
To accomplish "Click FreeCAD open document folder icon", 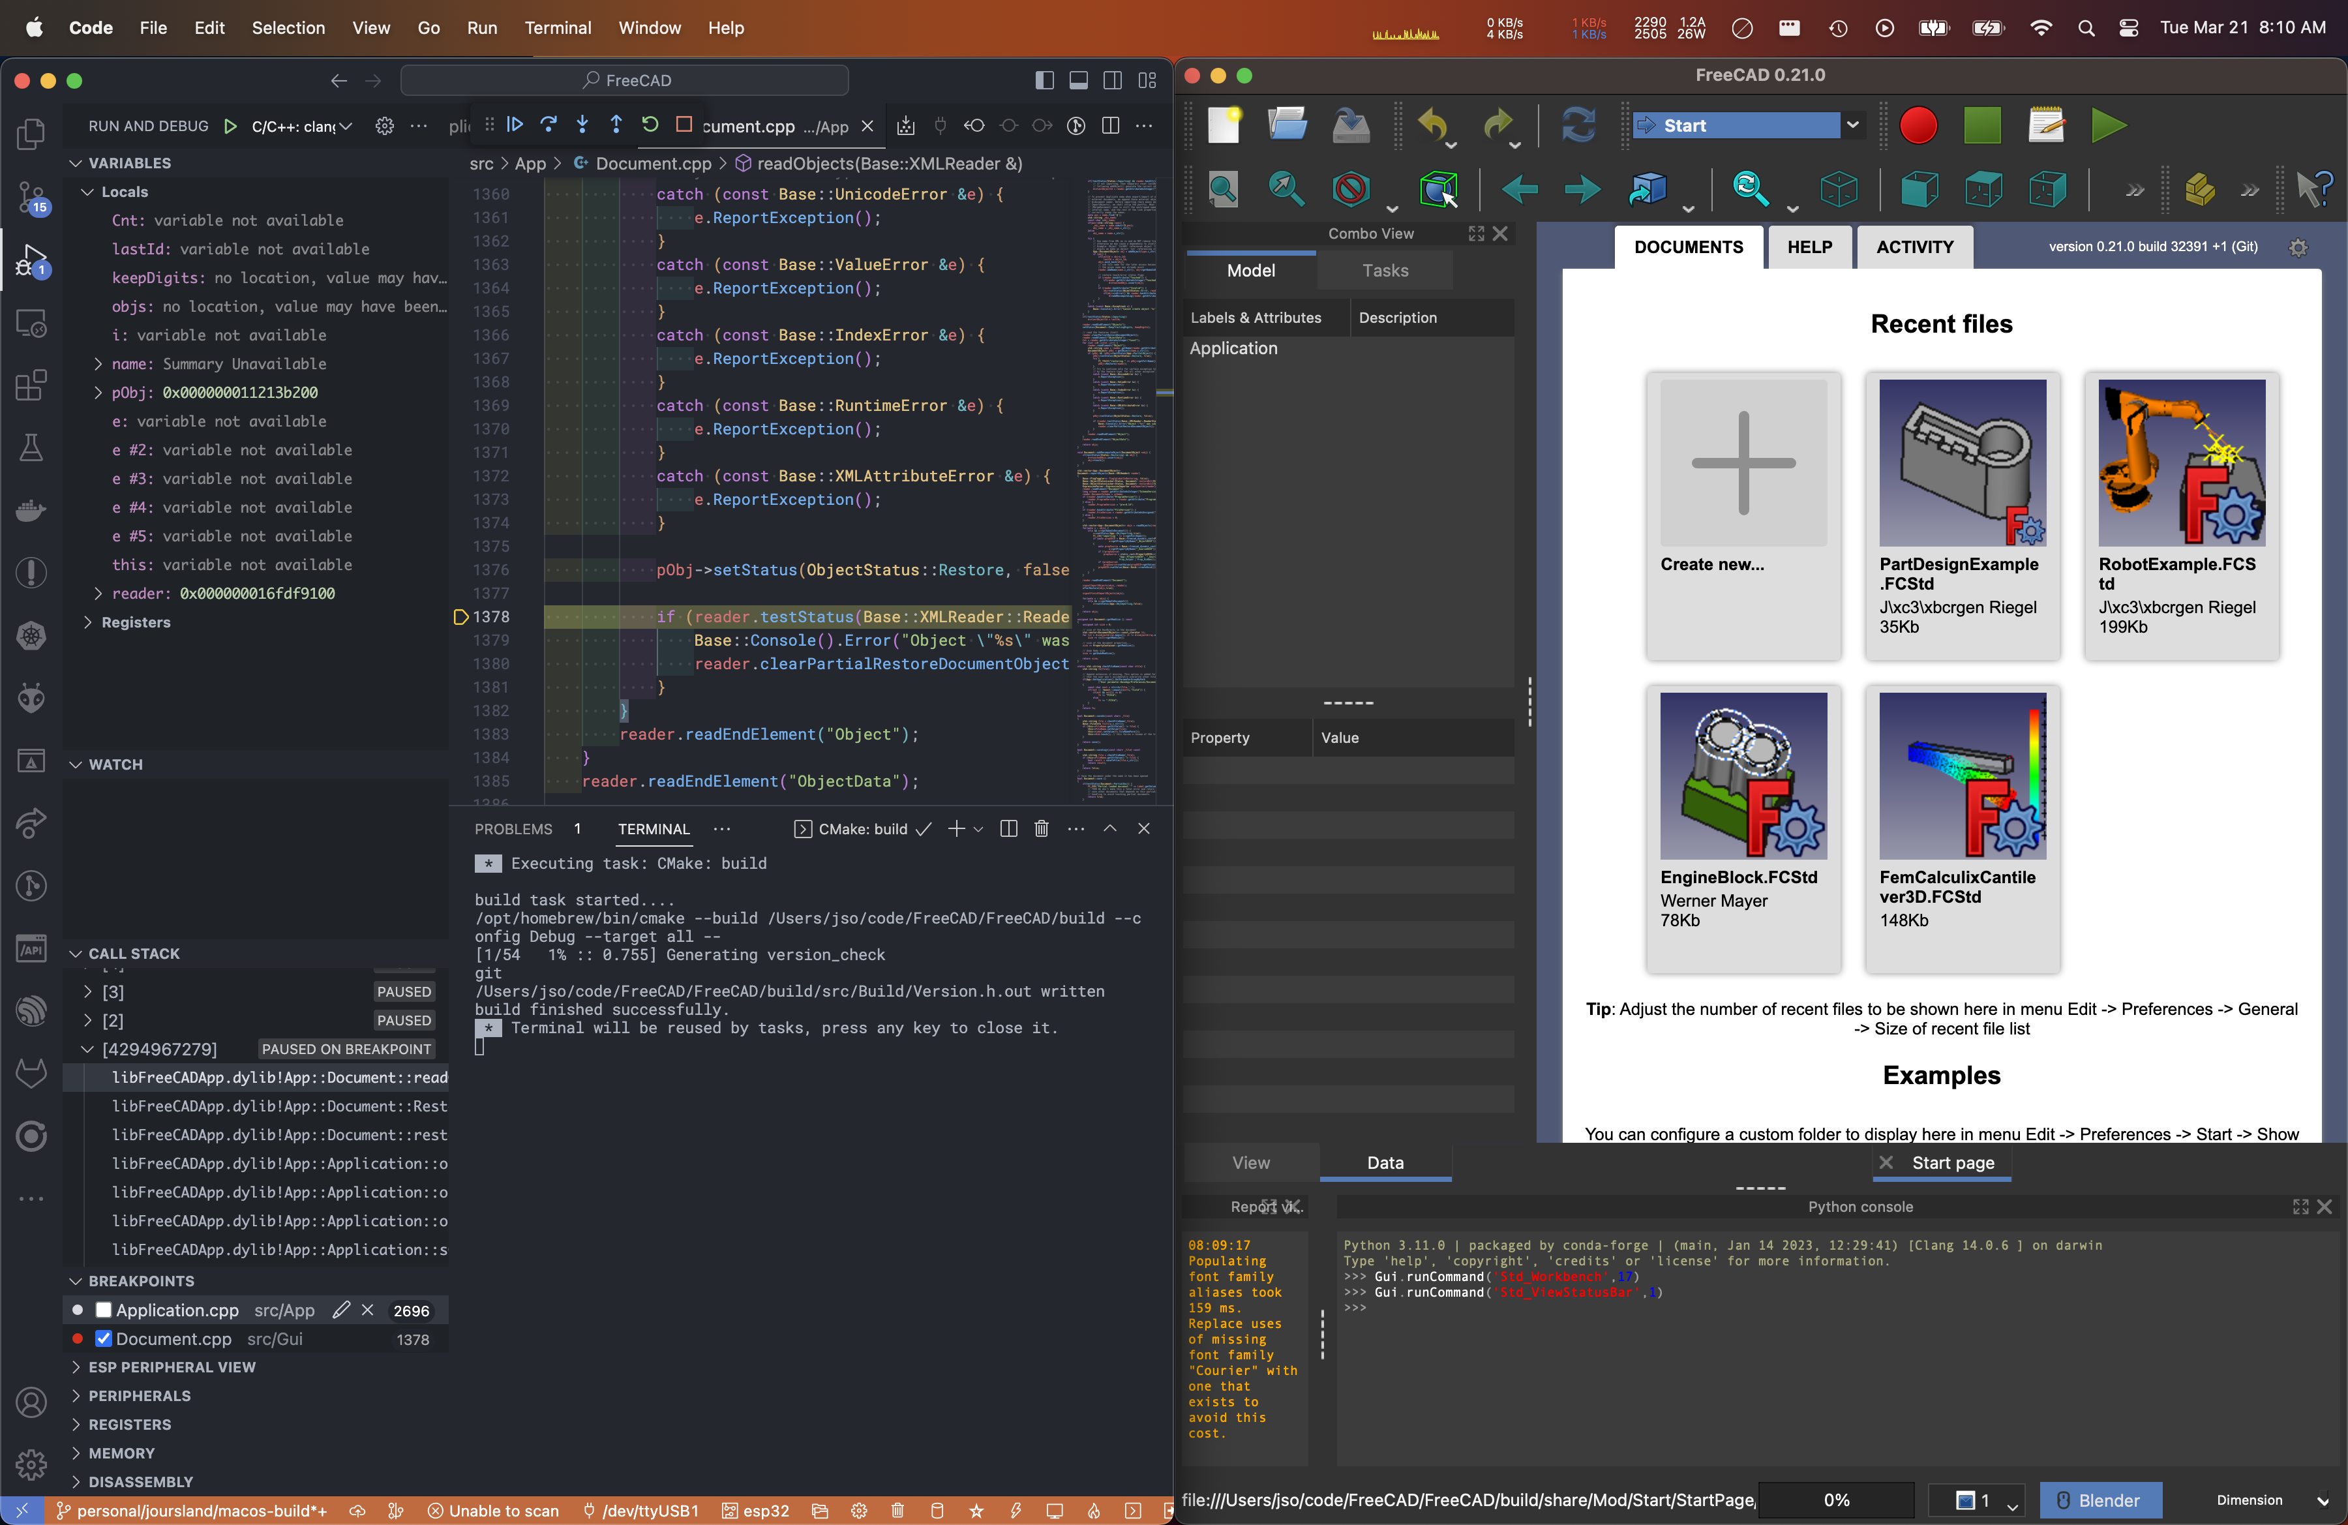I will tap(1286, 127).
